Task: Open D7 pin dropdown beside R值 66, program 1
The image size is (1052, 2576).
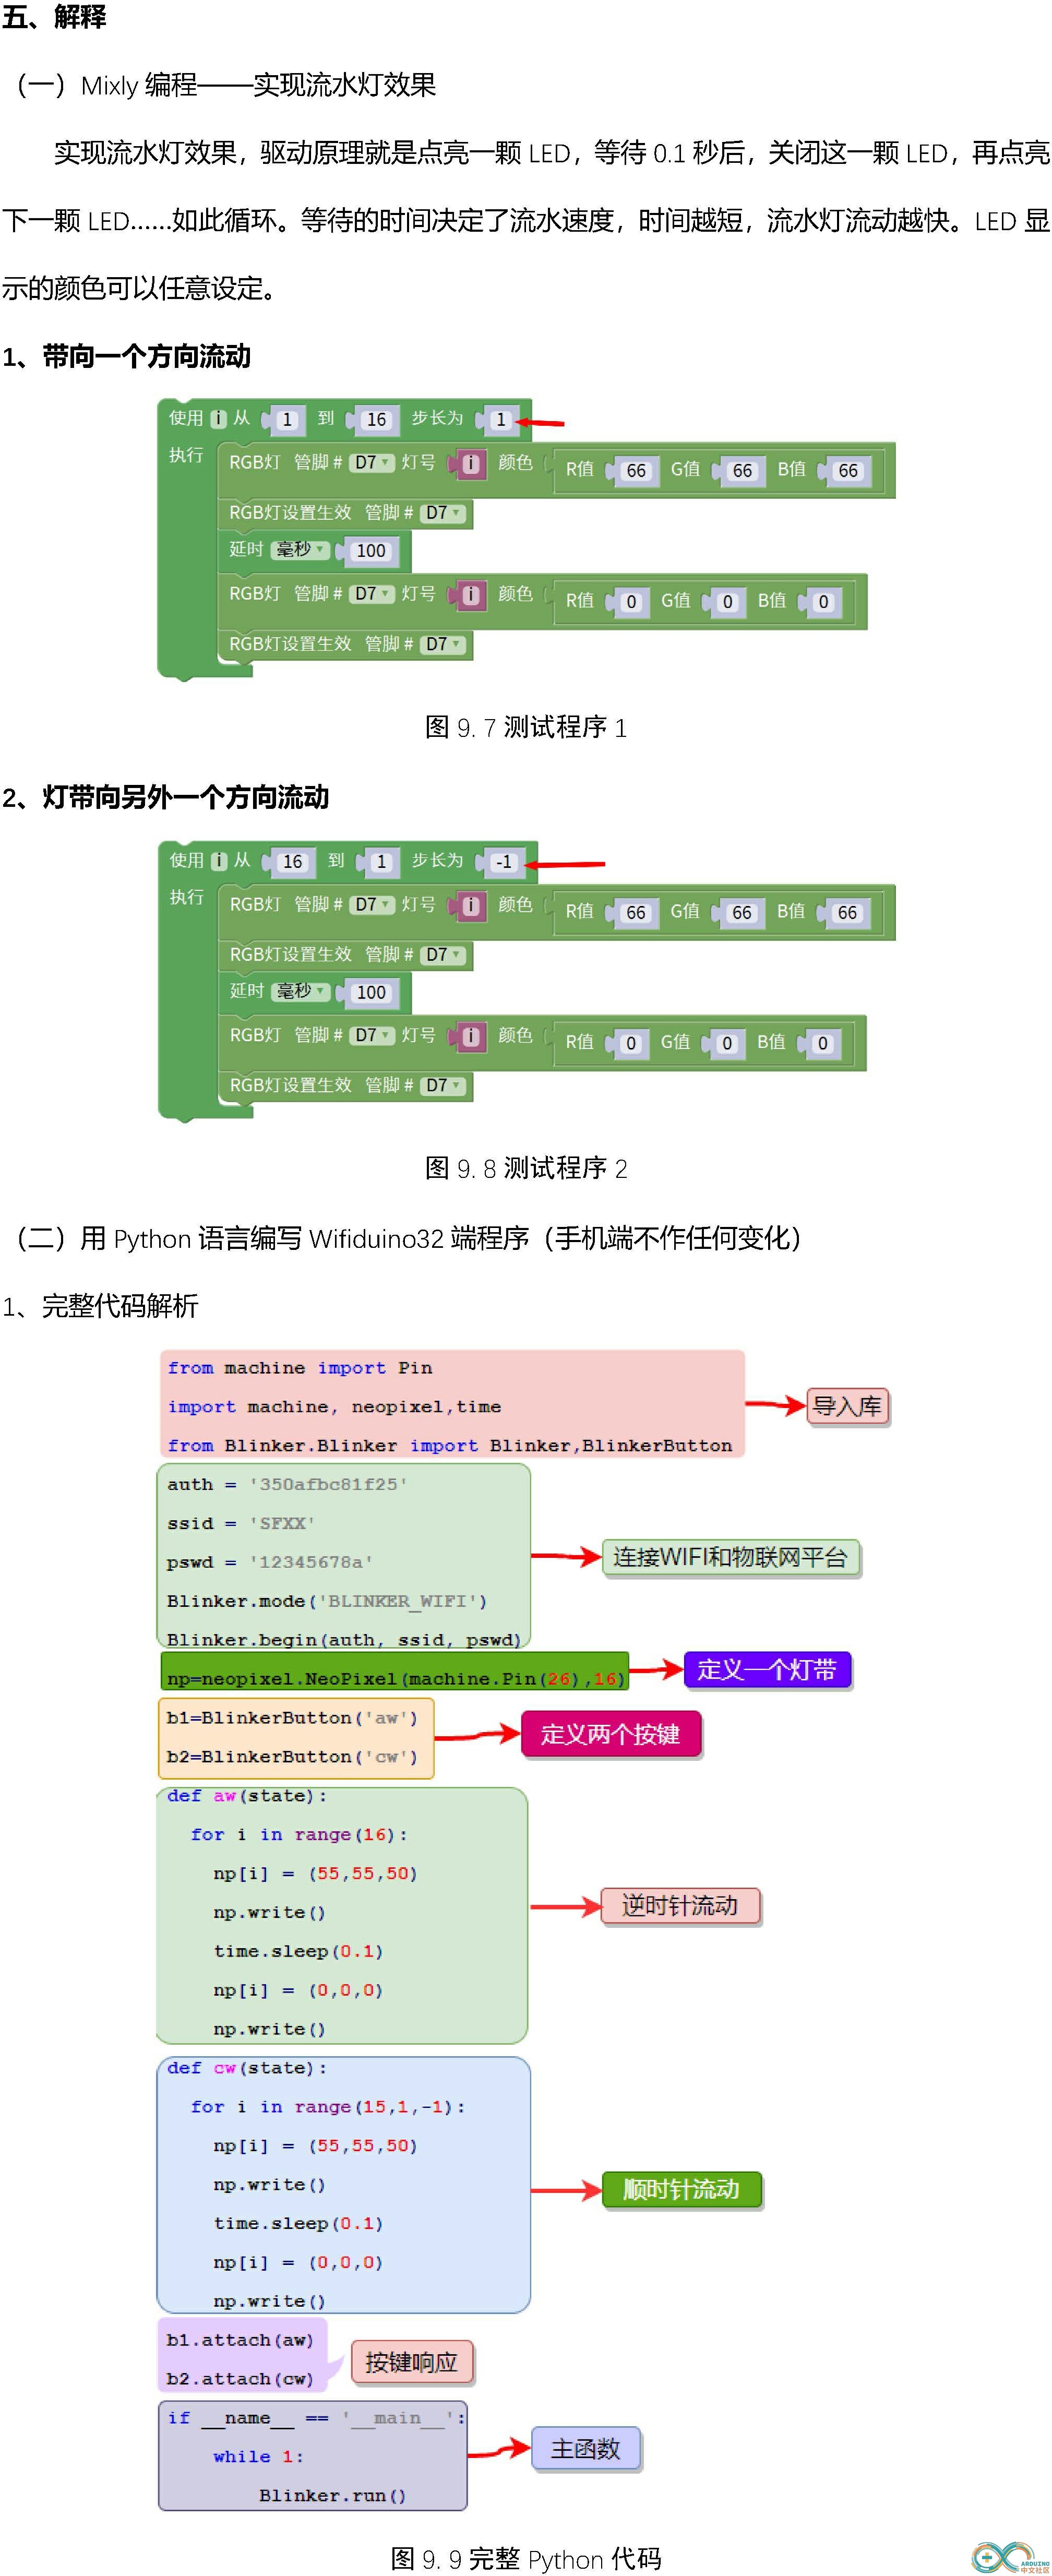Action: pos(373,463)
